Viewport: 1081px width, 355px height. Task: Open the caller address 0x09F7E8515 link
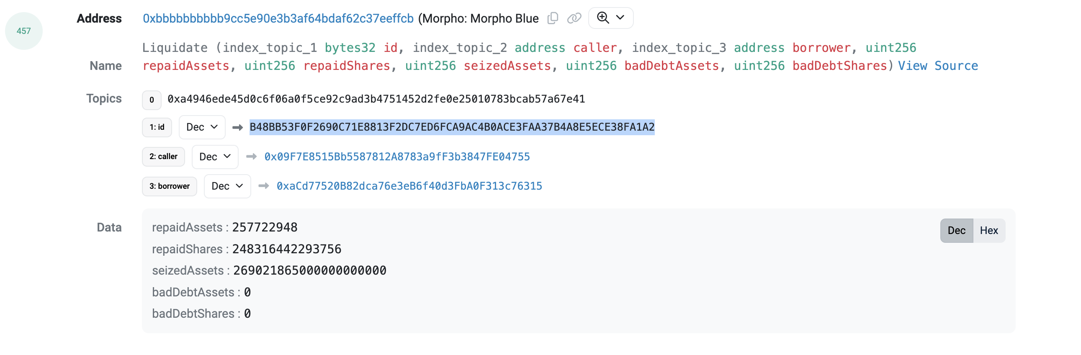(x=396, y=157)
